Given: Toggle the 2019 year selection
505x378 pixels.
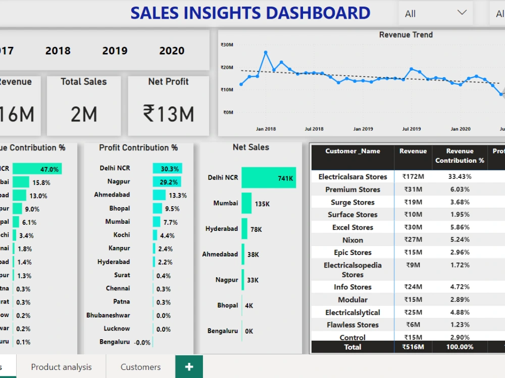Looking at the screenshot, I should click(115, 50).
